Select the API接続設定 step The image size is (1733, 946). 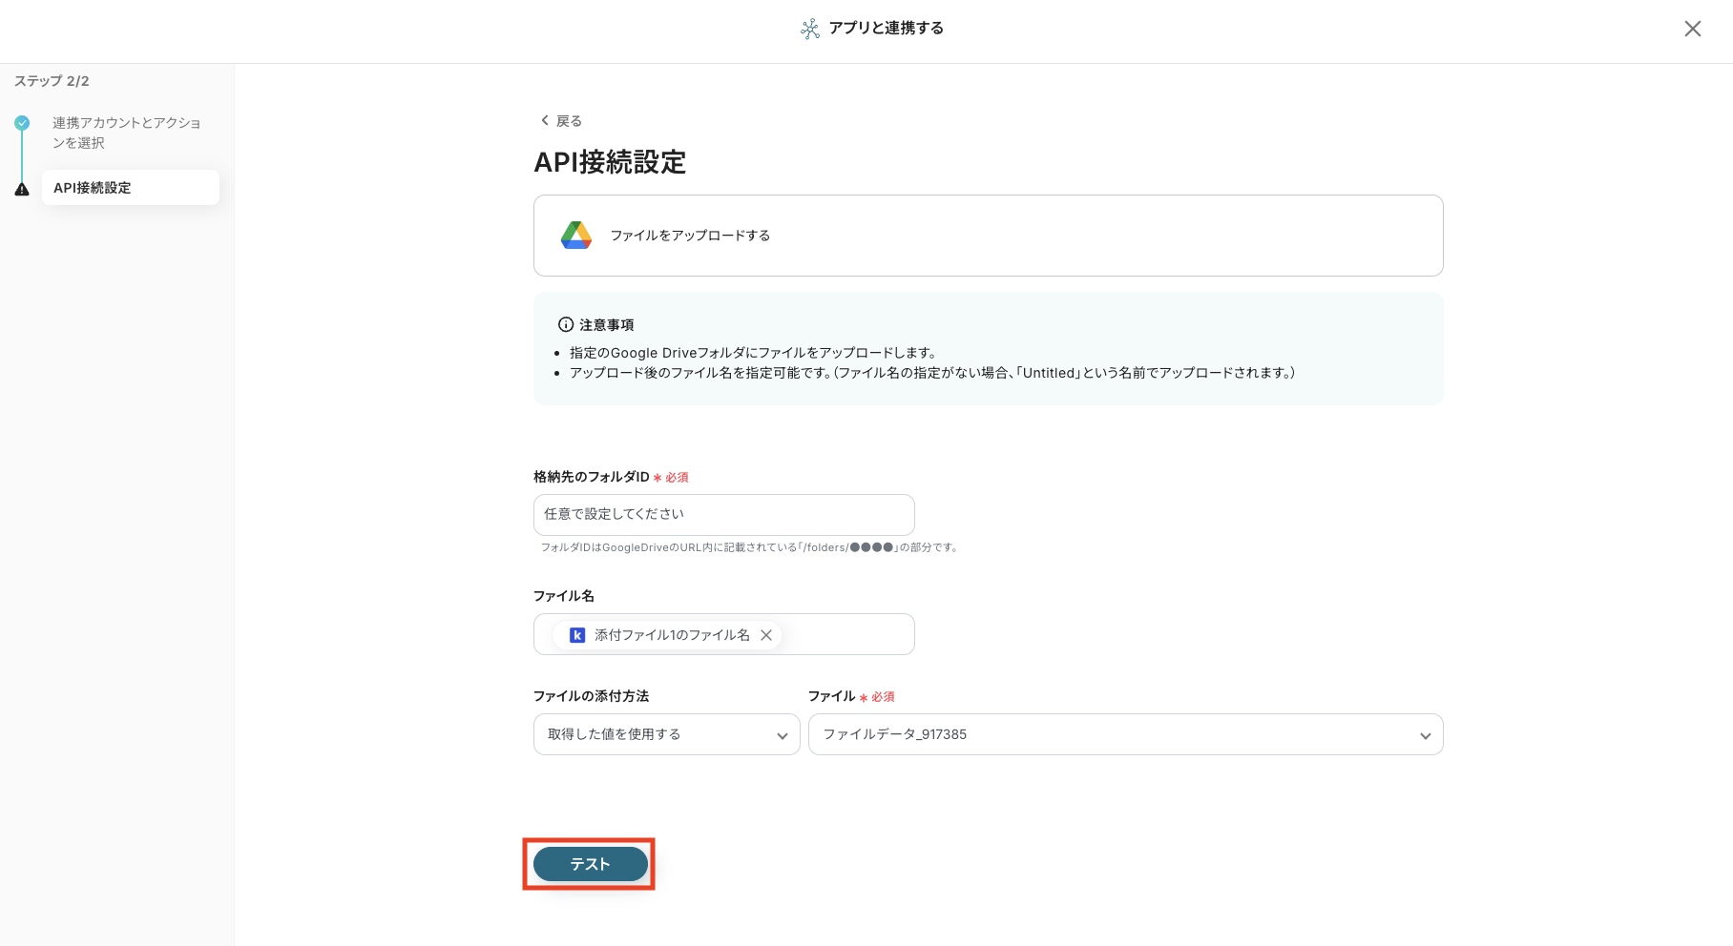(x=131, y=187)
